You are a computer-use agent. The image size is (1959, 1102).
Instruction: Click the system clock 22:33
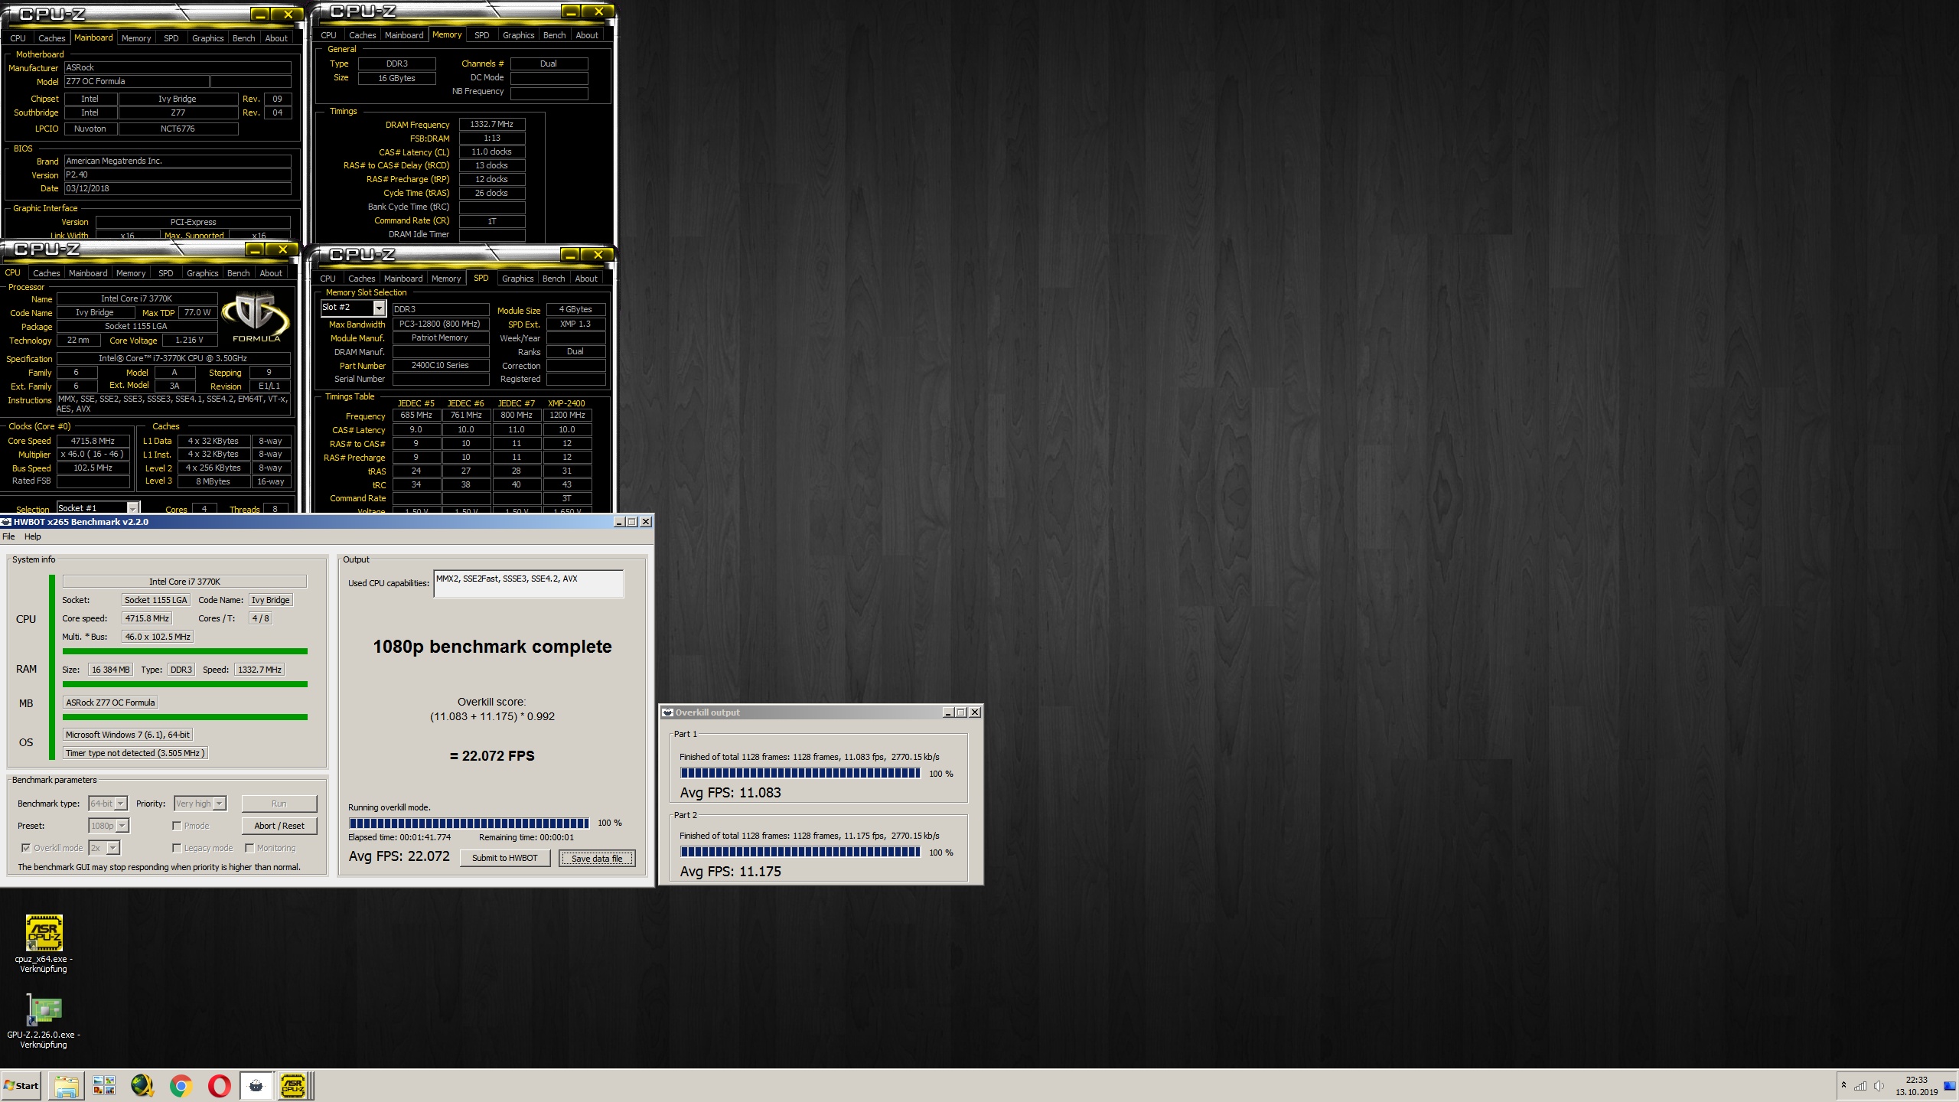coord(1916,1080)
